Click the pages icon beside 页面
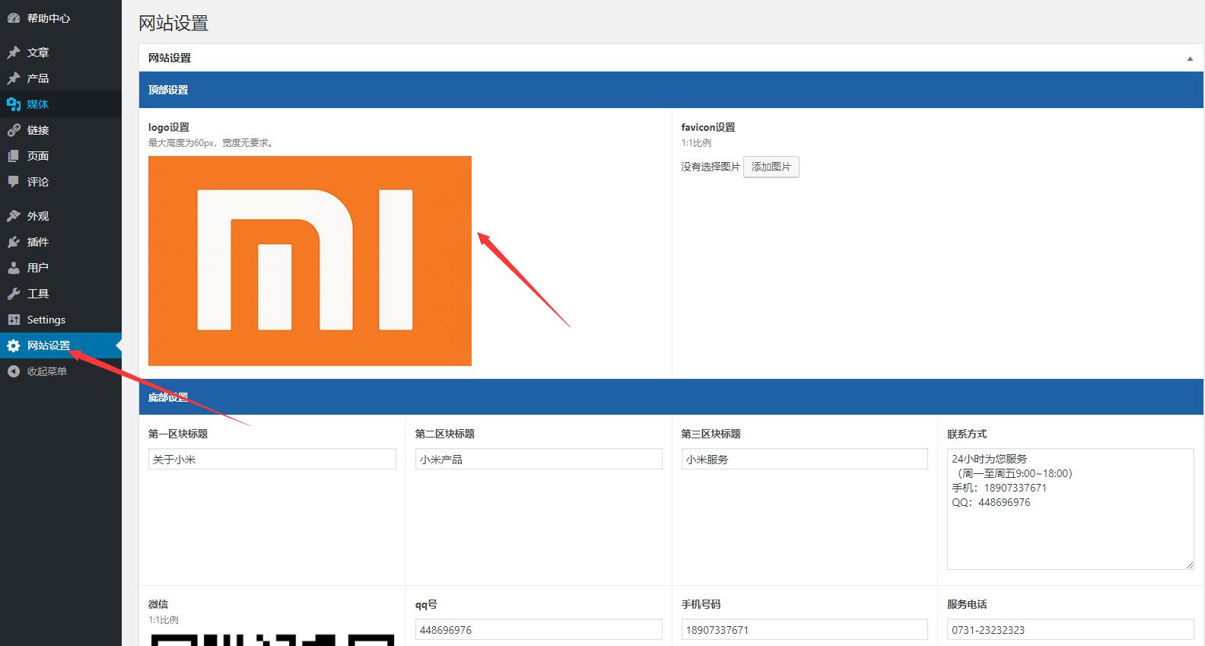This screenshot has height=646, width=1205. point(14,156)
